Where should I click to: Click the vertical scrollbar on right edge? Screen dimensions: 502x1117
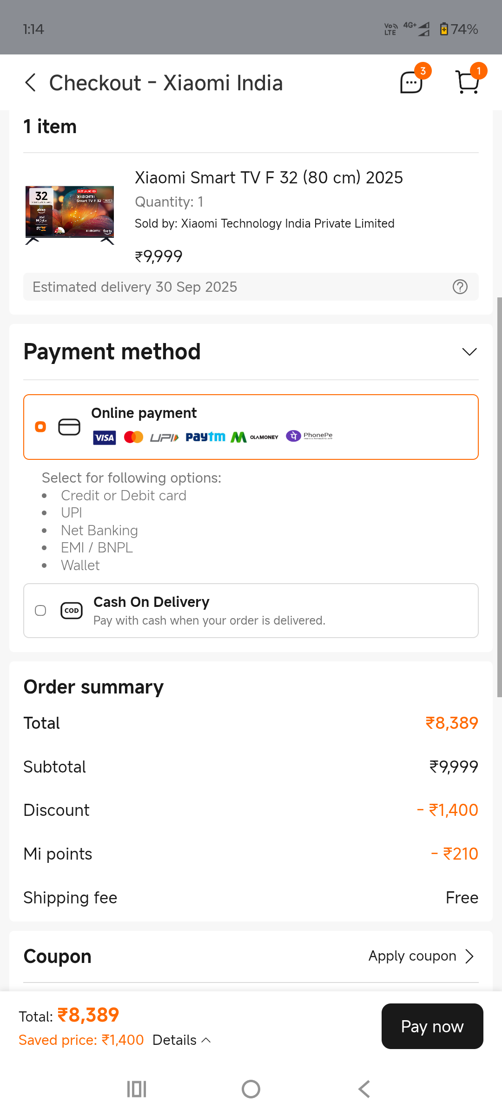499,497
